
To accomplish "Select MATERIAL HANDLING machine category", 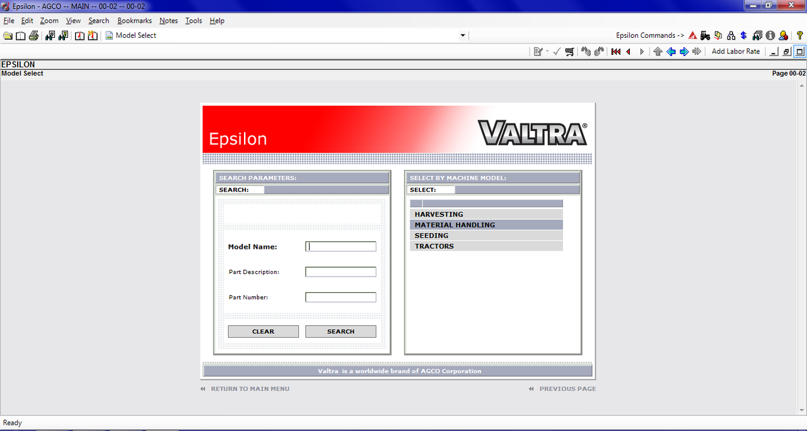I will click(x=486, y=225).
